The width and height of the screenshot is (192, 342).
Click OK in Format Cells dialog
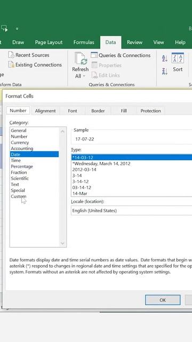click(163, 300)
